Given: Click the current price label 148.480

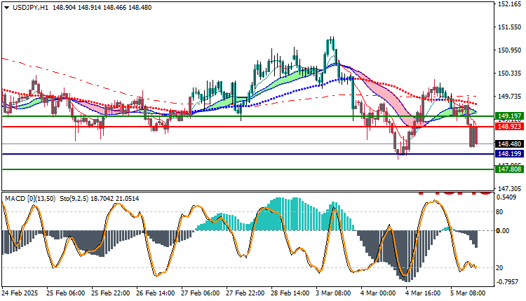Looking at the screenshot, I should click(509, 144).
